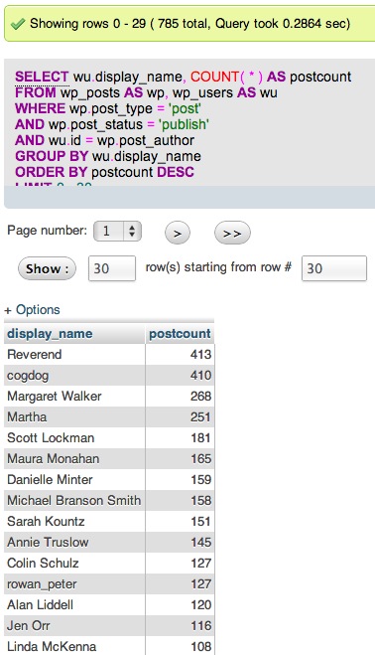Screen dimensions: 375x655
Task: Click the SELECT keyword in the query
Action: pos(42,77)
